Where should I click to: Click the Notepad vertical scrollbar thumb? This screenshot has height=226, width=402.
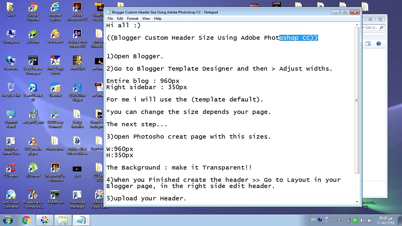[357, 100]
